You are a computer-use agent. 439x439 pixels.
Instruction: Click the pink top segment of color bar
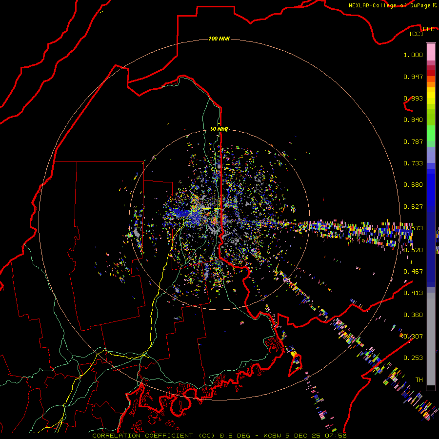[431, 52]
